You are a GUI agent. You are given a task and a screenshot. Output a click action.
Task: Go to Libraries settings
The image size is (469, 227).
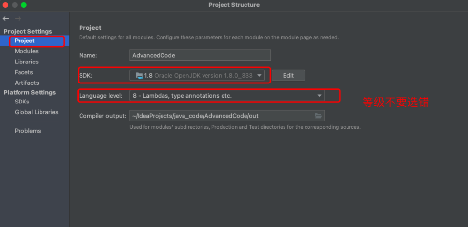(x=26, y=62)
